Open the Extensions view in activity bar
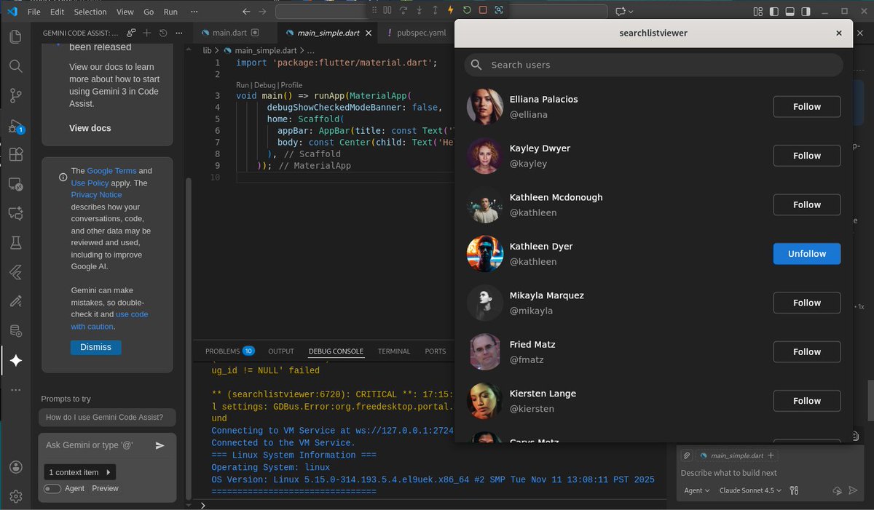Viewport: 874px width, 510px height. pos(15,154)
